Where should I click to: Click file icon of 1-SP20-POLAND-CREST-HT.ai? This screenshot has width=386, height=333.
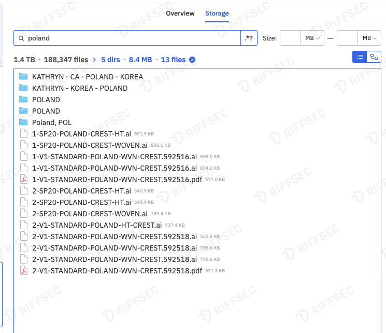[24, 134]
